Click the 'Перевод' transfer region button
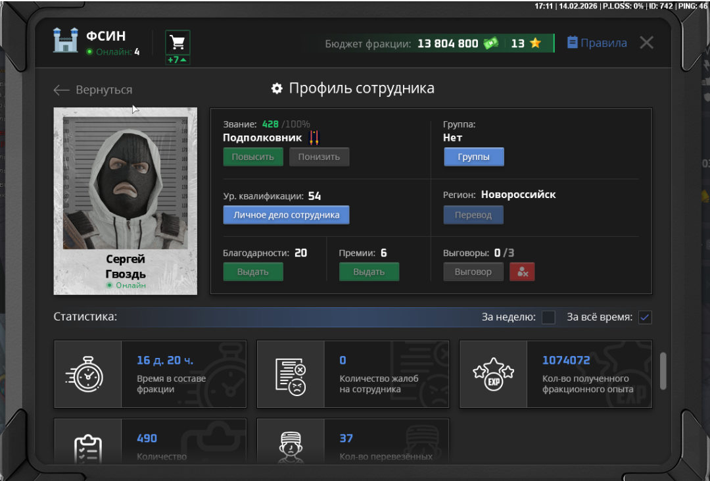 pyautogui.click(x=473, y=215)
